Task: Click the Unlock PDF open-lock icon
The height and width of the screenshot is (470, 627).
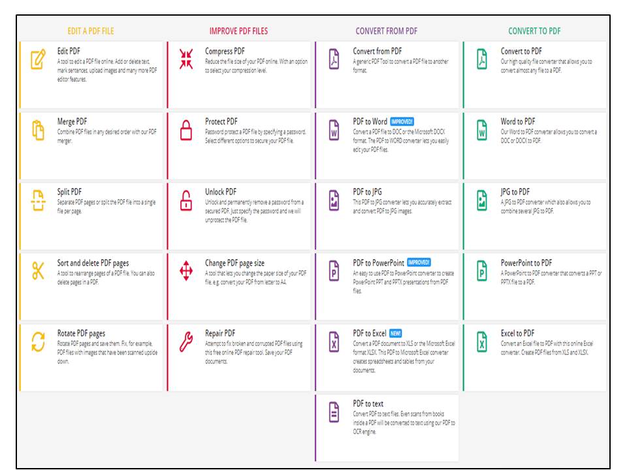Action: 186,201
